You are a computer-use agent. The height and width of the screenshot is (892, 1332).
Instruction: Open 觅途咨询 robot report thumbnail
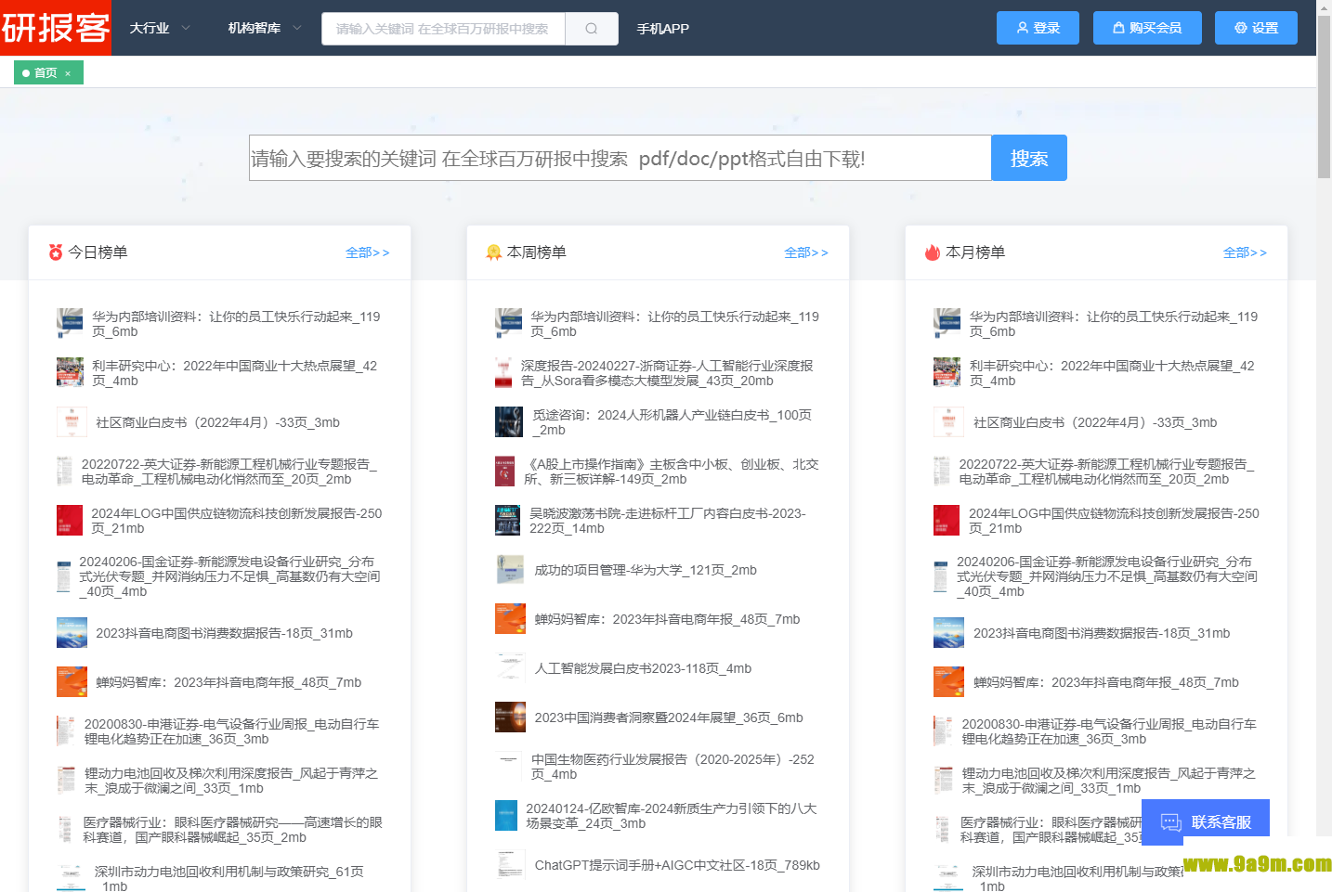(x=509, y=421)
